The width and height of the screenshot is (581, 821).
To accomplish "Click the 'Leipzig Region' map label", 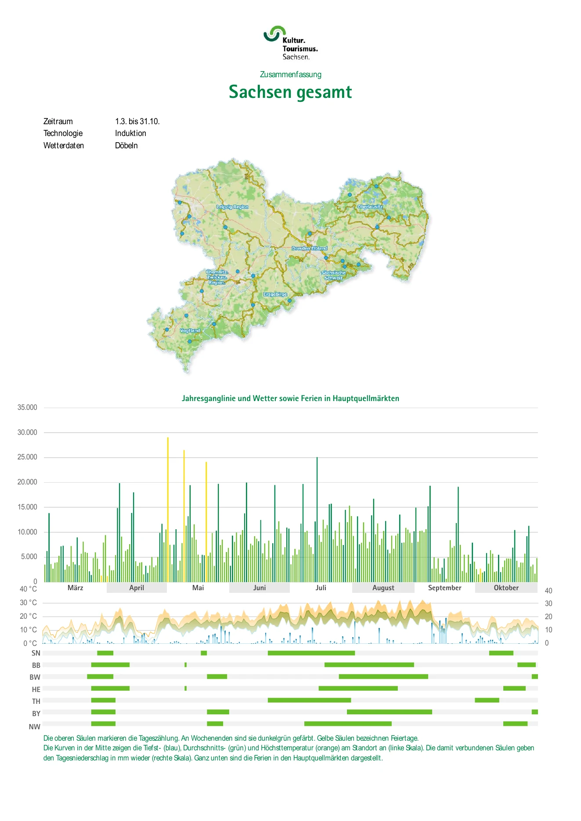I will [x=232, y=207].
